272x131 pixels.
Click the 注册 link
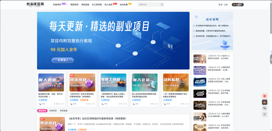tap(226, 5)
